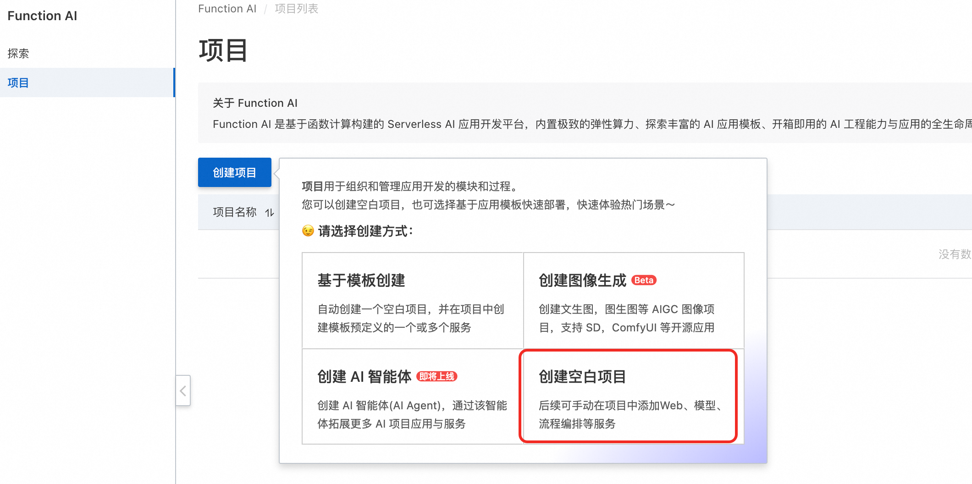The width and height of the screenshot is (972, 484).
Task: Select the 创建 AI 智能体 card
Action: click(x=412, y=396)
